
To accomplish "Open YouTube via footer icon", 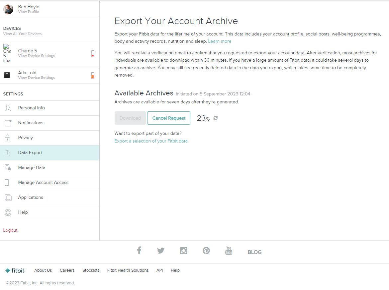I will [229, 251].
